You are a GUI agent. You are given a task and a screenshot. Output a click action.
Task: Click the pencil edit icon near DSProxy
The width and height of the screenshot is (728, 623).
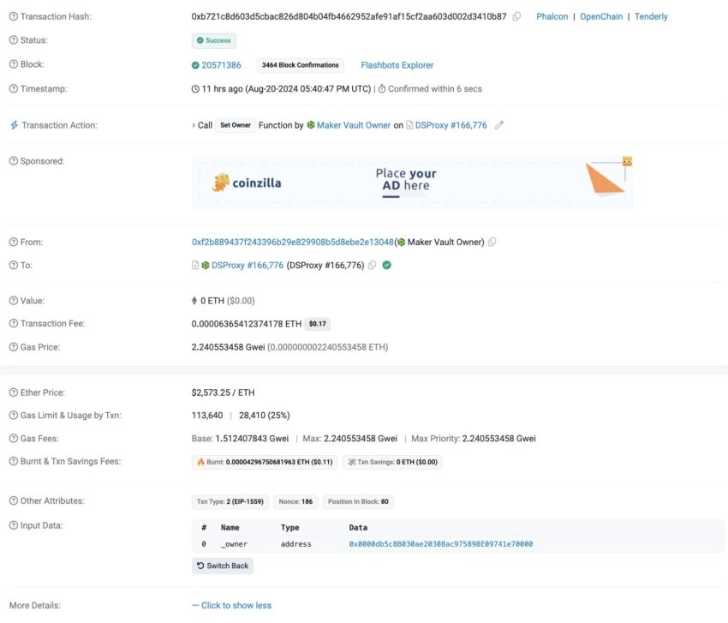(499, 125)
